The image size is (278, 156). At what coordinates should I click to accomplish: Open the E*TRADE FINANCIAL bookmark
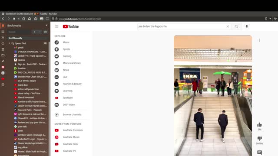30,52
